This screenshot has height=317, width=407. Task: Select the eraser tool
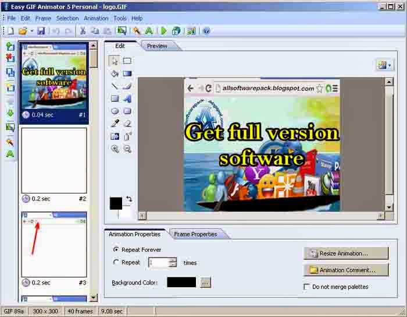127,124
